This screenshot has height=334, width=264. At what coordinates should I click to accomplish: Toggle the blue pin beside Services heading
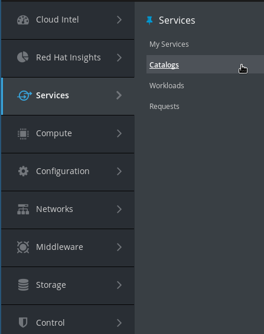click(149, 21)
